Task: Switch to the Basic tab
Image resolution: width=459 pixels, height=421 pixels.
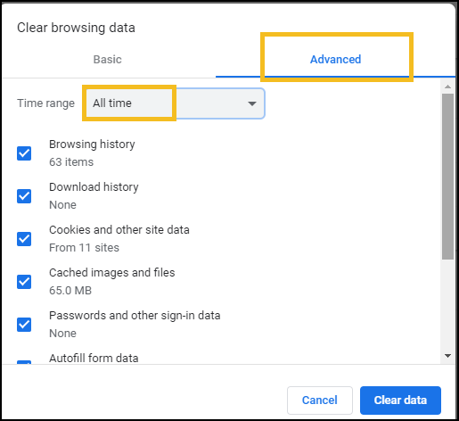Action: point(108,60)
